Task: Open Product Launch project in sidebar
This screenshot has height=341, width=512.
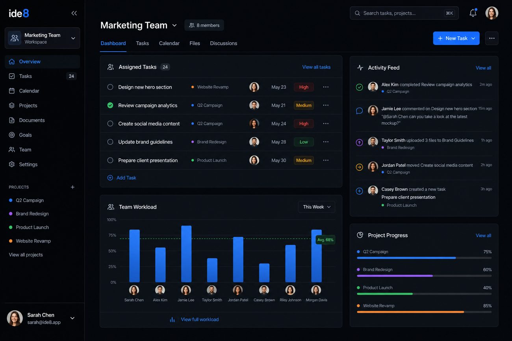Action: click(29, 227)
